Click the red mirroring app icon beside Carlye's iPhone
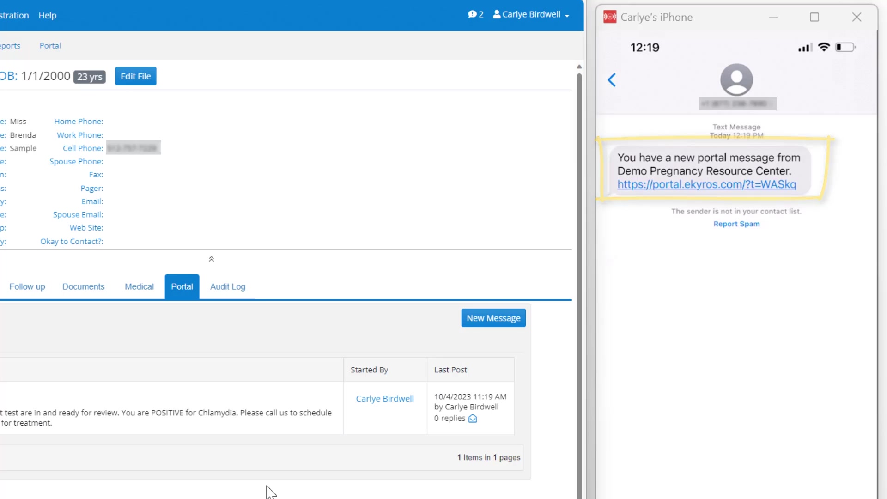 [x=610, y=17]
